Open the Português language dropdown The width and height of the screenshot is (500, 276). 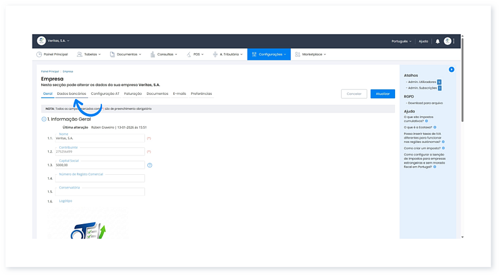tap(401, 41)
